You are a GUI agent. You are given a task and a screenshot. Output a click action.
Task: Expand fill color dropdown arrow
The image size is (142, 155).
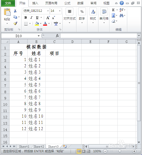41,24
